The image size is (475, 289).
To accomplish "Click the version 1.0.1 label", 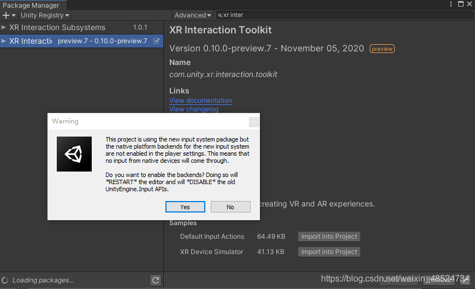I will tap(140, 27).
